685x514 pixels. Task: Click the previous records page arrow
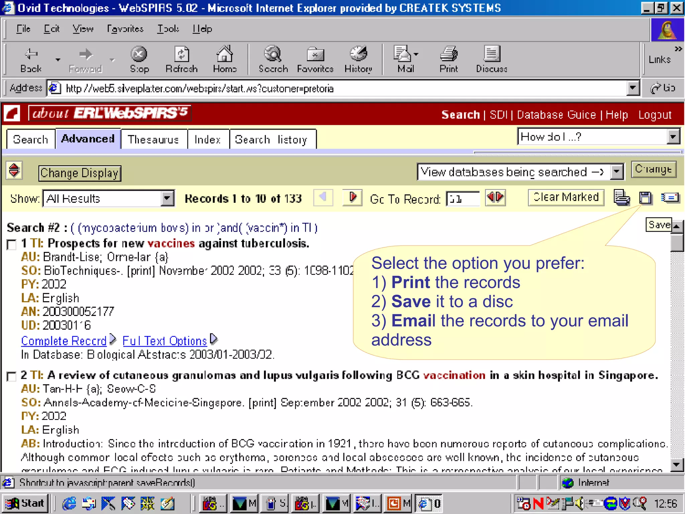323,197
